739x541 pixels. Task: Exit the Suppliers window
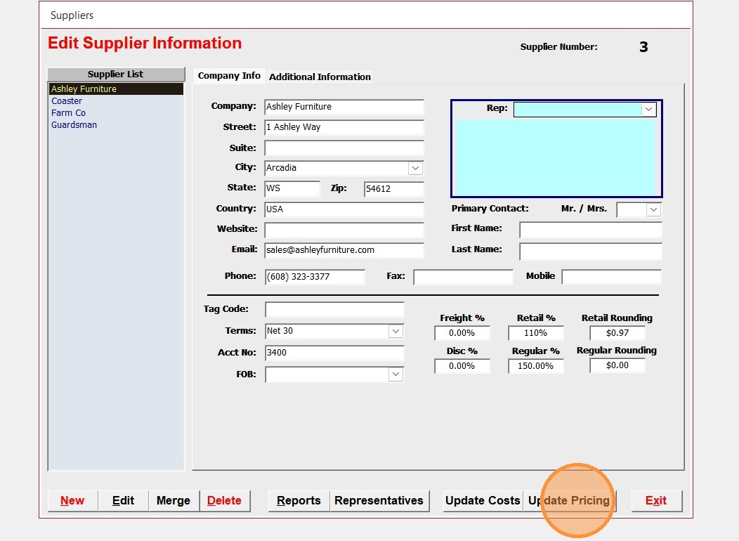pos(656,500)
